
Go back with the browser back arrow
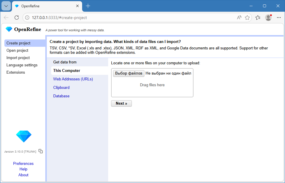coord(6,18)
